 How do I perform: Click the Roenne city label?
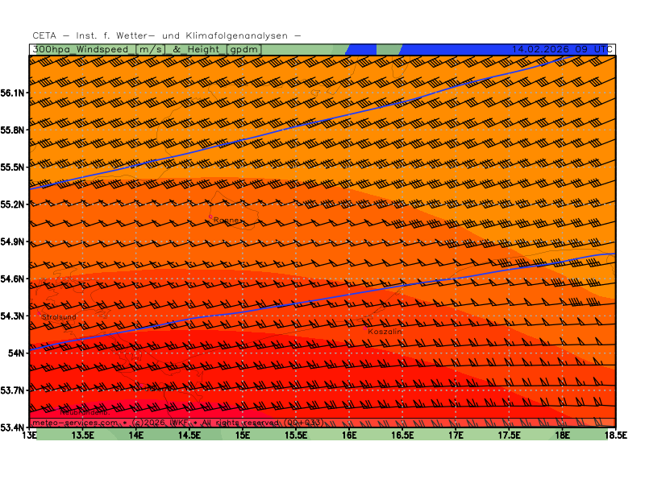tap(227, 221)
